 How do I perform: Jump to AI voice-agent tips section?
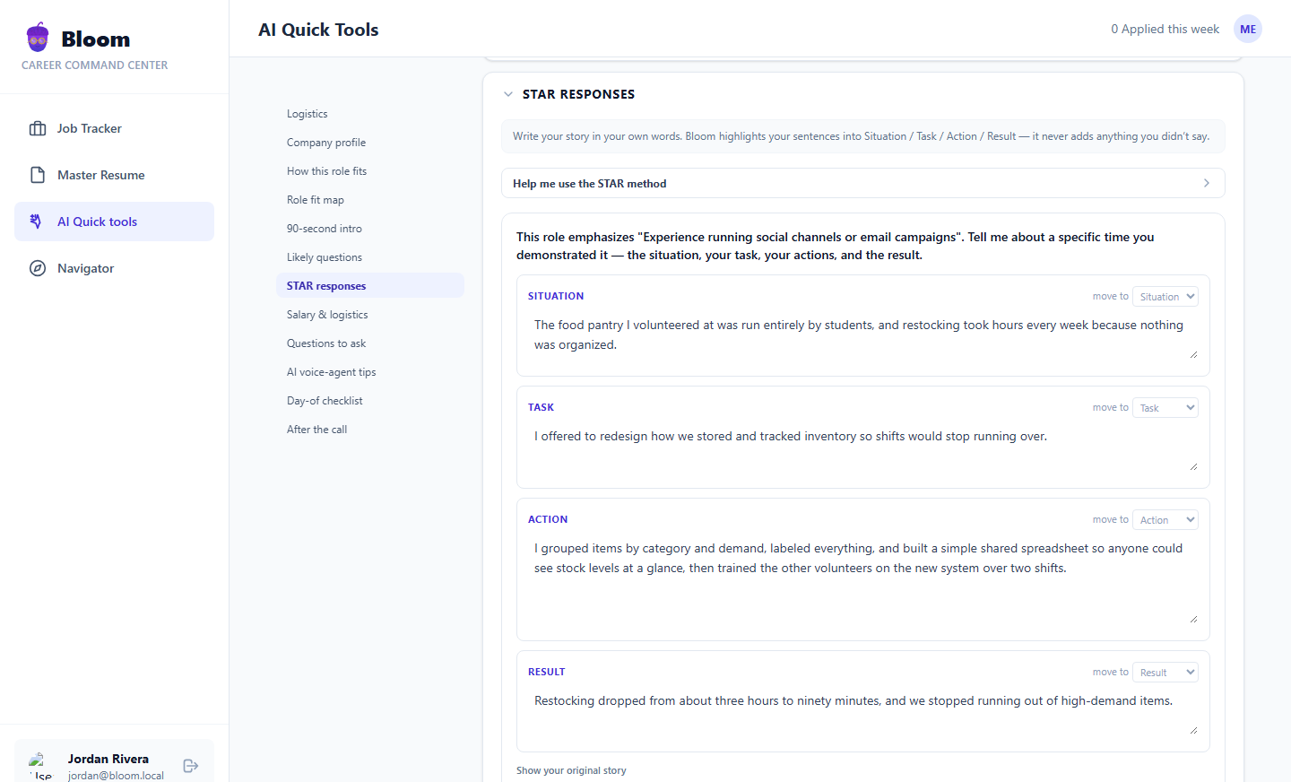(x=370, y=372)
